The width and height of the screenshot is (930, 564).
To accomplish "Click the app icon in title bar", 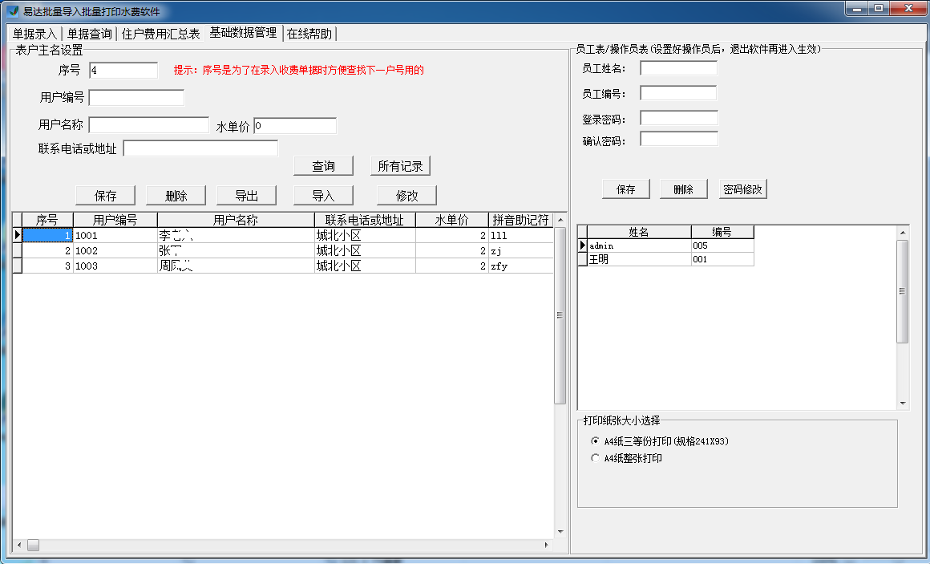I will (x=13, y=10).
